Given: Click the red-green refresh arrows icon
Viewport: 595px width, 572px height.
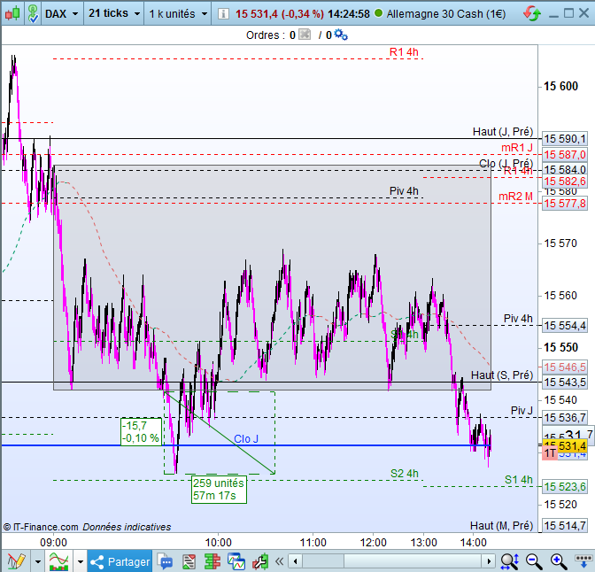Looking at the screenshot, I should point(531,14).
